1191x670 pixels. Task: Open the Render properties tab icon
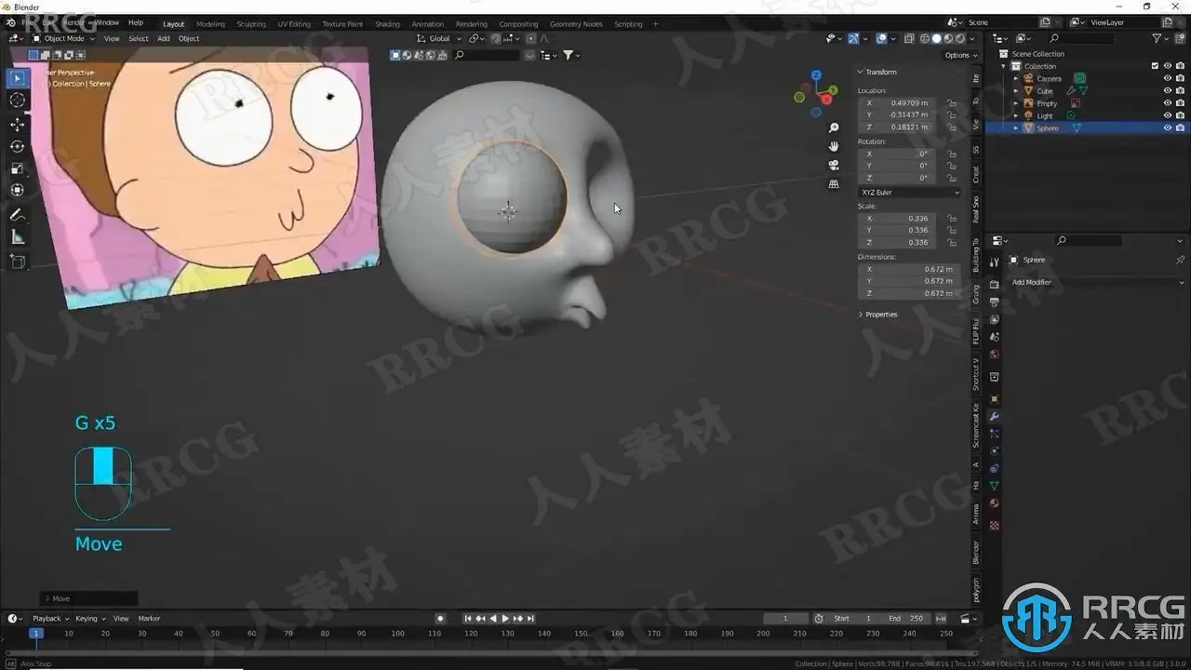(x=995, y=284)
